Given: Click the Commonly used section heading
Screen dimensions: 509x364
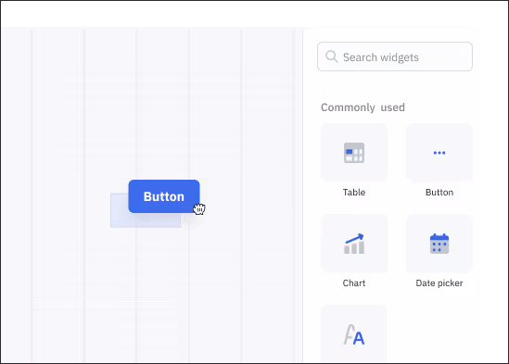Looking at the screenshot, I should (x=363, y=107).
